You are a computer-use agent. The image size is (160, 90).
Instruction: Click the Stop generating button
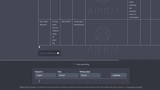tap(81, 64)
